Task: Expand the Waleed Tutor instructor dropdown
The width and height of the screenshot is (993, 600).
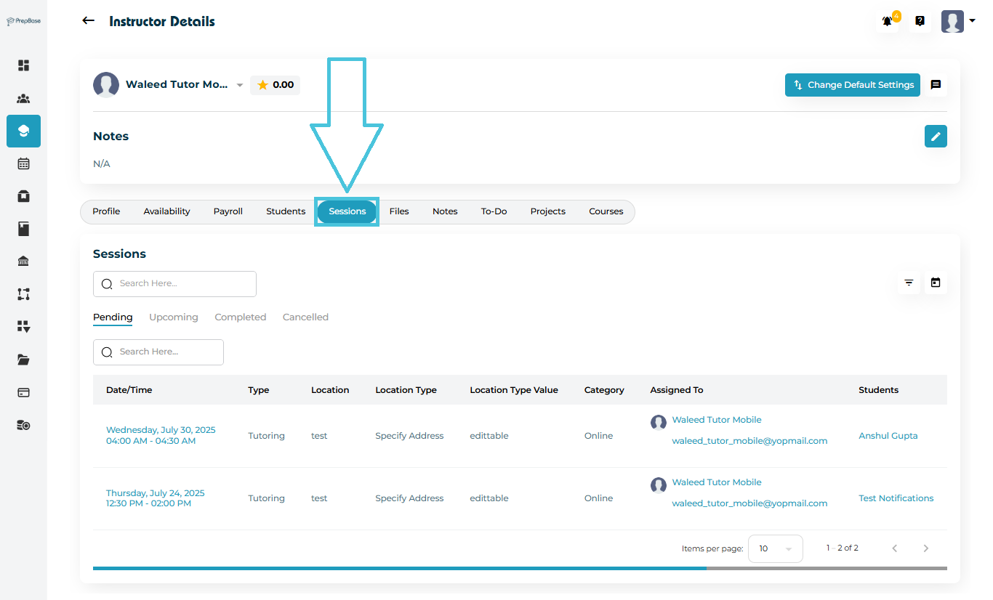Action: [240, 86]
